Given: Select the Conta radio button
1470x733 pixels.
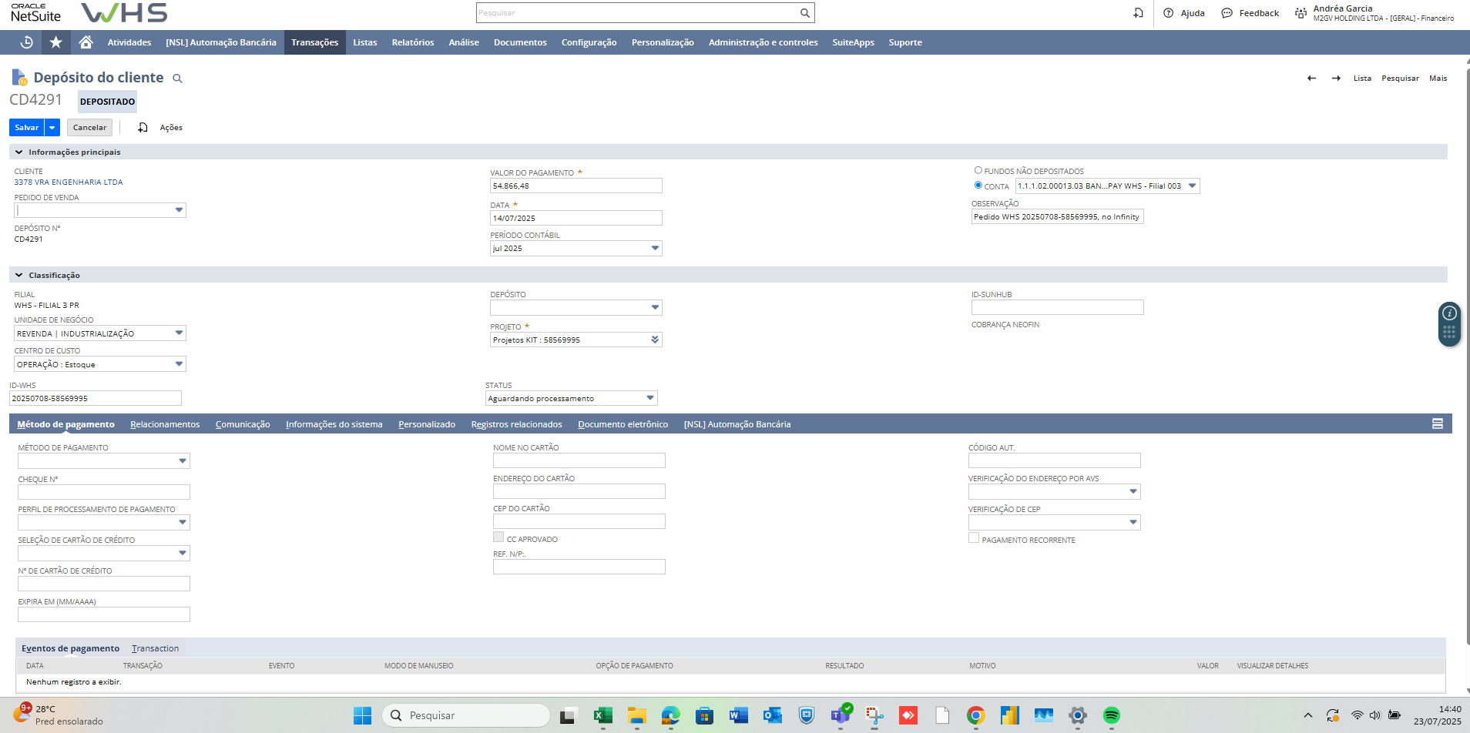Looking at the screenshot, I should click(x=978, y=186).
